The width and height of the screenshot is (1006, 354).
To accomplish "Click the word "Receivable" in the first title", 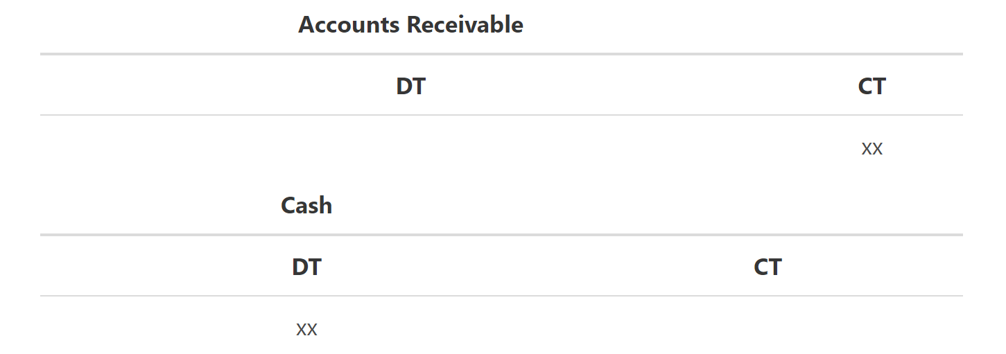I will (x=465, y=25).
